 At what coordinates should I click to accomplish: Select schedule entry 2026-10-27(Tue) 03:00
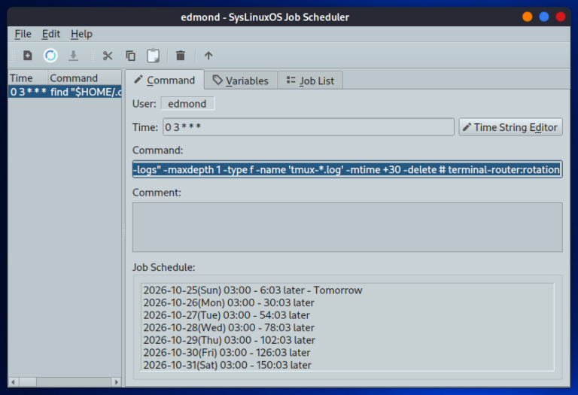pyautogui.click(x=227, y=315)
